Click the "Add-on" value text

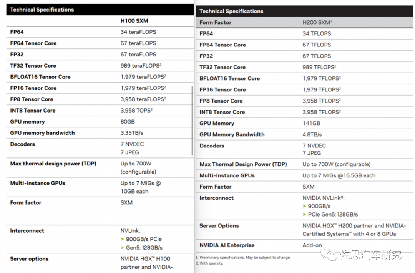click(x=312, y=245)
